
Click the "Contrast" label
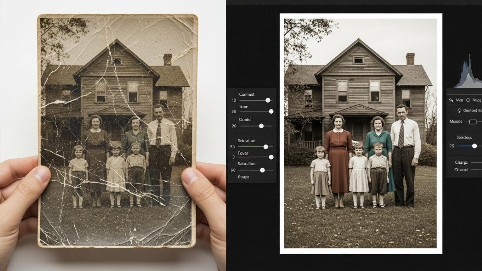[x=247, y=94]
